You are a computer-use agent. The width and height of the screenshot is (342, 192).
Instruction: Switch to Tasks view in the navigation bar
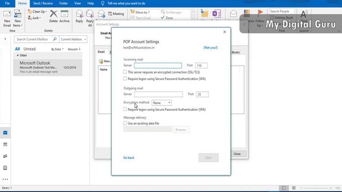pos(5,167)
